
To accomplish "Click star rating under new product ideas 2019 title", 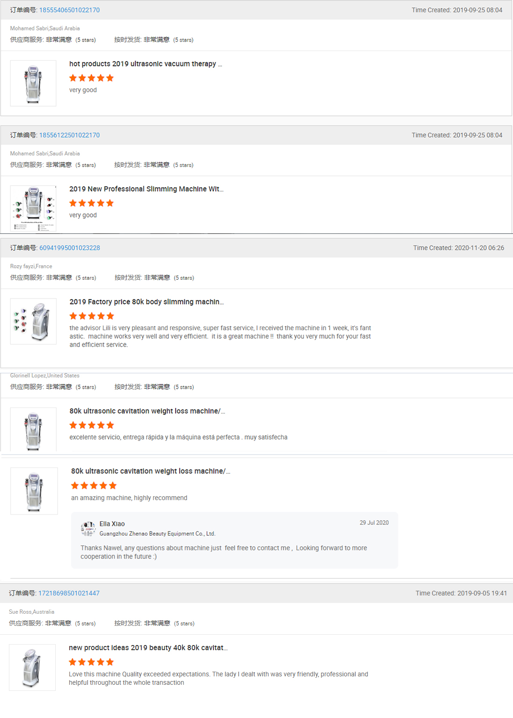I will pyautogui.click(x=91, y=662).
